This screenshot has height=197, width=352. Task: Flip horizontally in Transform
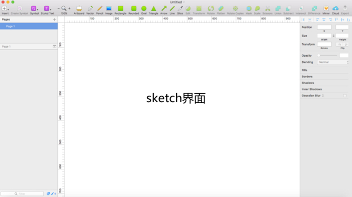pyautogui.click(x=339, y=44)
